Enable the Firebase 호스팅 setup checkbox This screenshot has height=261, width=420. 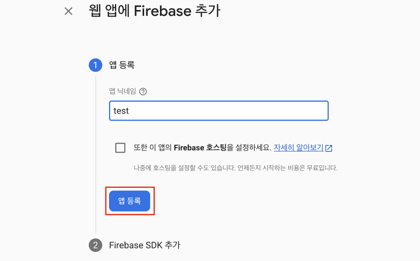pos(120,148)
